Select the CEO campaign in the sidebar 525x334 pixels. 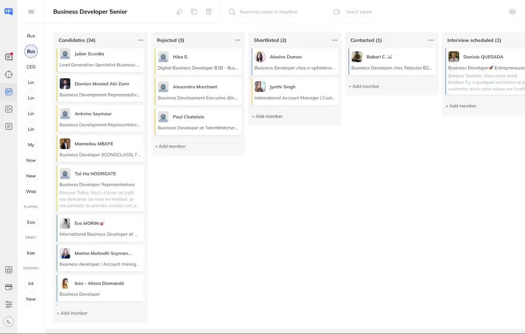pyautogui.click(x=31, y=67)
